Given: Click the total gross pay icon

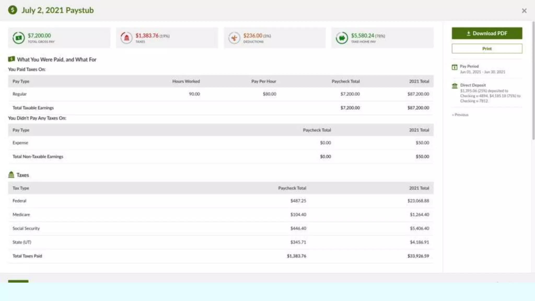Looking at the screenshot, I should click(x=19, y=38).
